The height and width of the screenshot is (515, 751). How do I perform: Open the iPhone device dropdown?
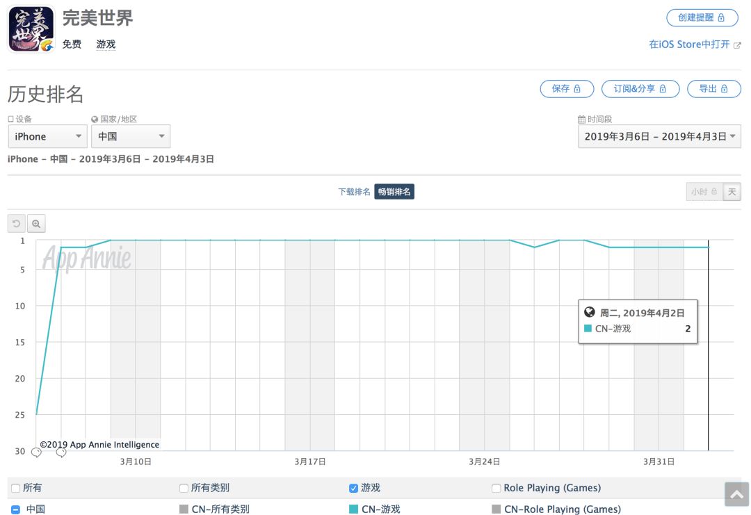(48, 136)
